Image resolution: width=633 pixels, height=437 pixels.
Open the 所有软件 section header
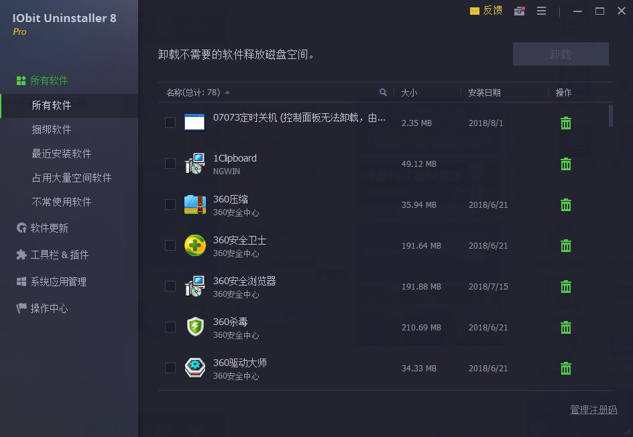click(49, 80)
